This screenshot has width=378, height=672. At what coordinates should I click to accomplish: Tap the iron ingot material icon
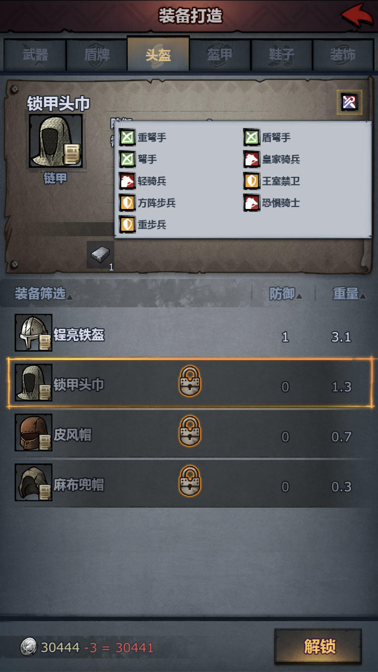(x=101, y=254)
